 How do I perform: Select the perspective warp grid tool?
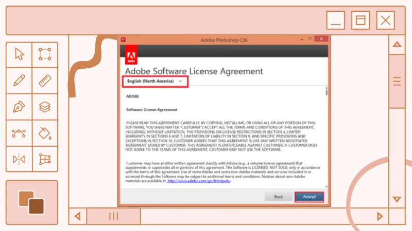tap(45, 159)
